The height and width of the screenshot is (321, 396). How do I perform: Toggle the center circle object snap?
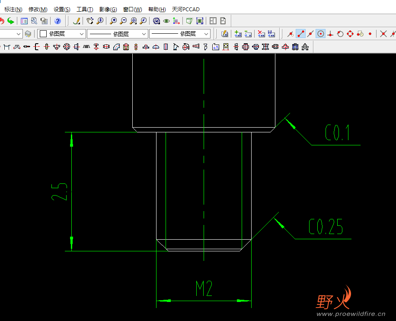pos(320,34)
